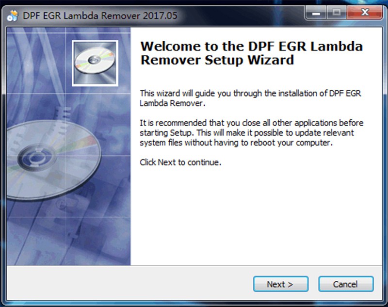Click the small framed CD icon
Image resolution: width=388 pixels, height=307 pixels.
click(x=95, y=64)
